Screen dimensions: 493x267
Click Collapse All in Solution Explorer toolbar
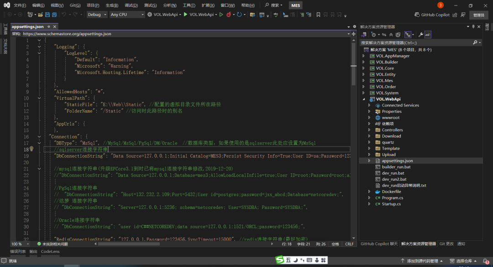pos(391,35)
